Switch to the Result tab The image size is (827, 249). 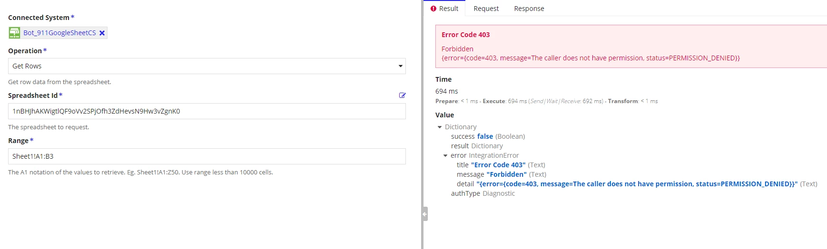pyautogui.click(x=444, y=9)
